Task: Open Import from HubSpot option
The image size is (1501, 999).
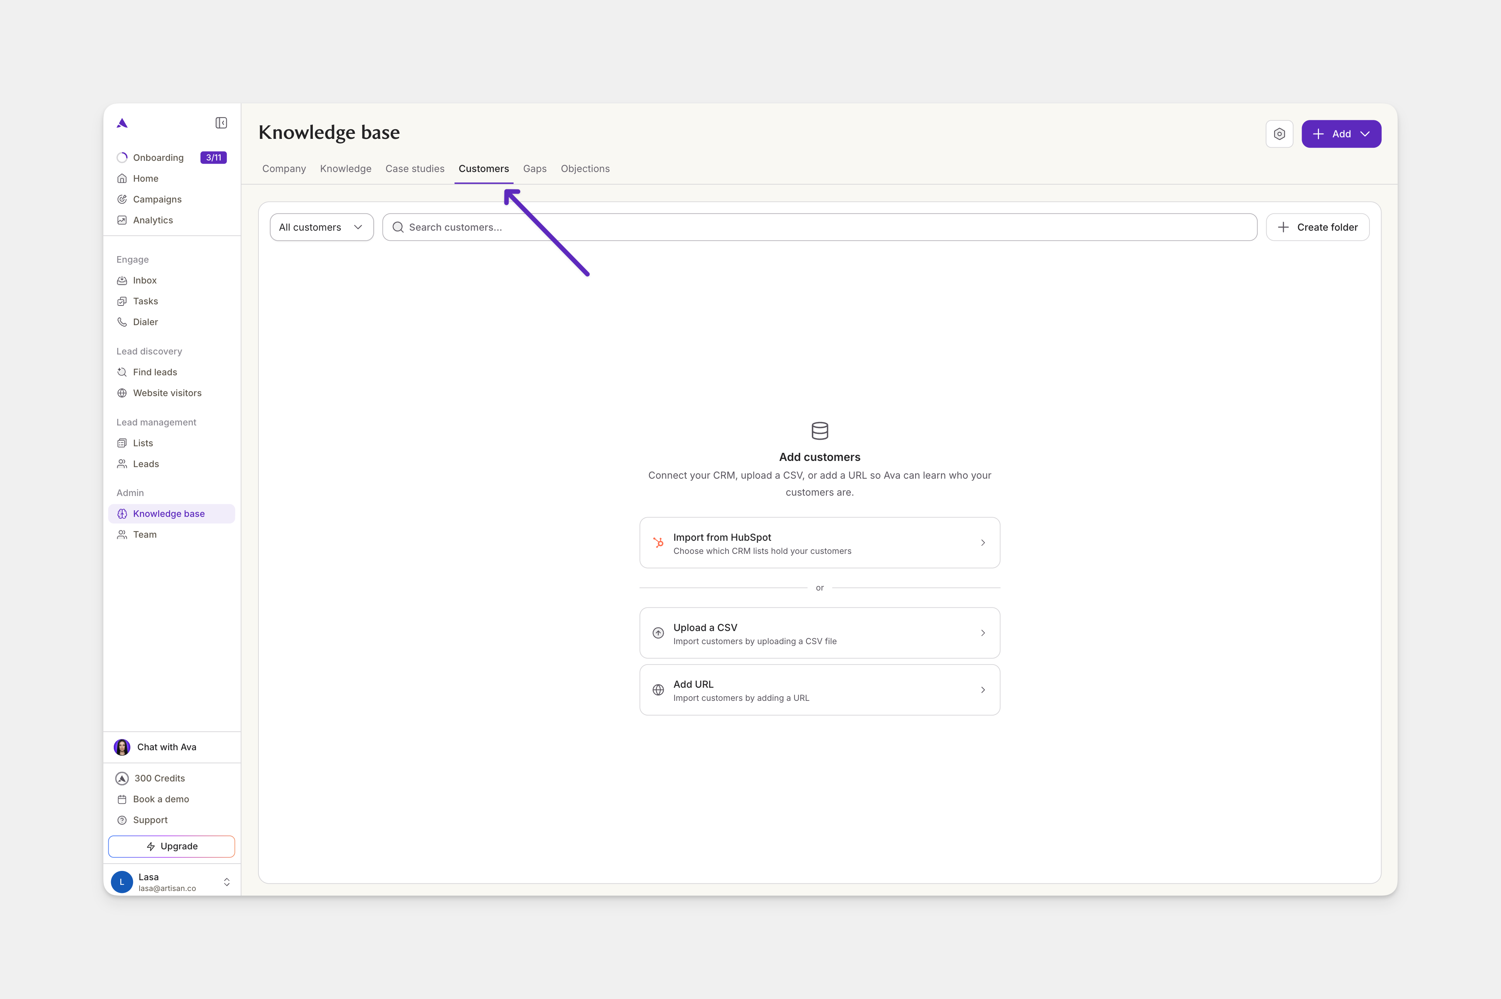Action: point(819,543)
